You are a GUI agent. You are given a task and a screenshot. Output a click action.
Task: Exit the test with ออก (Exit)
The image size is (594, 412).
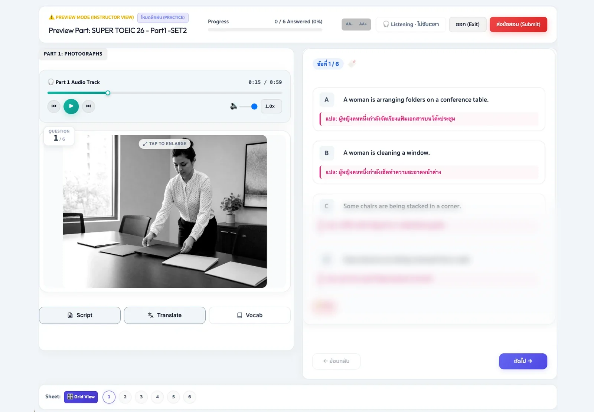pos(468,24)
